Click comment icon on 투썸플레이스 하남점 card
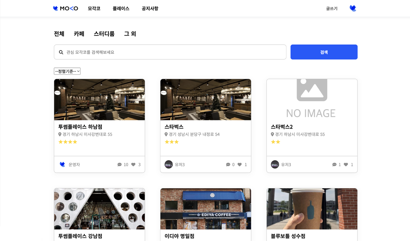 [x=119, y=165]
